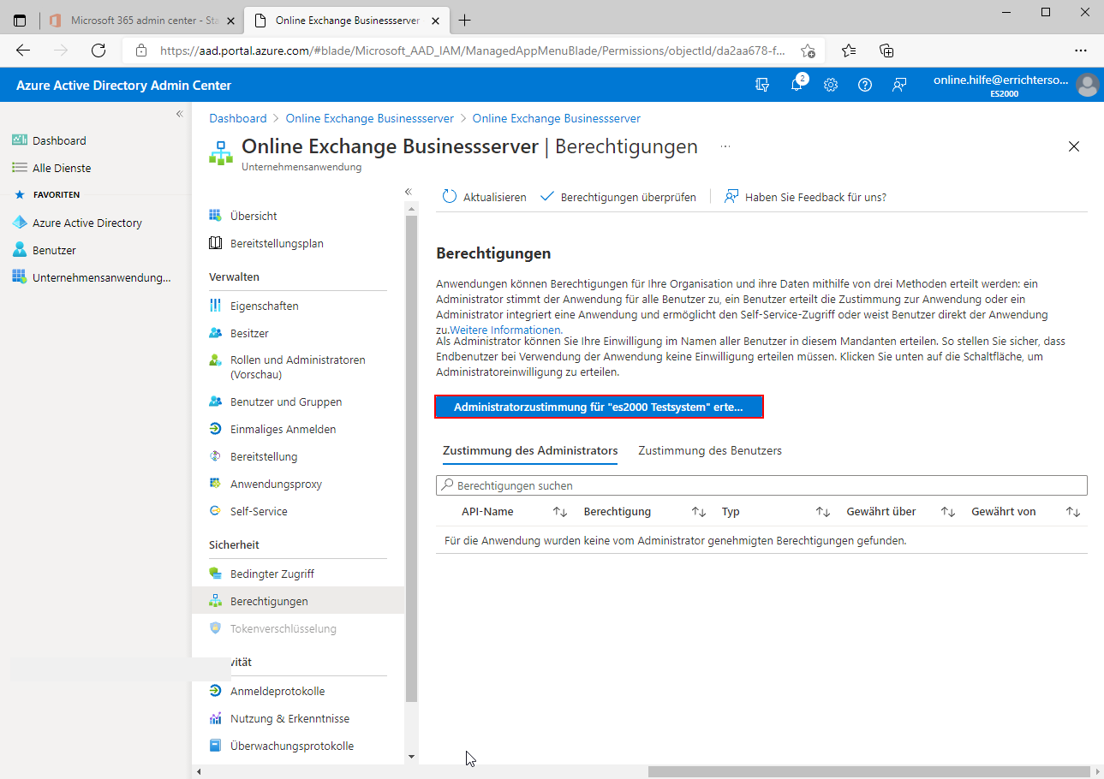Follow the Weitere Informationen link
The width and height of the screenshot is (1104, 779).
[505, 330]
